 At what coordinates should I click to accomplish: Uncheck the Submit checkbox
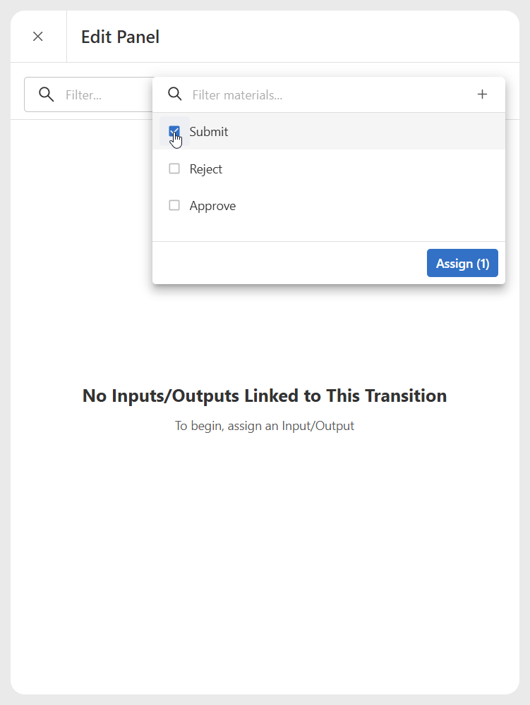(x=174, y=131)
